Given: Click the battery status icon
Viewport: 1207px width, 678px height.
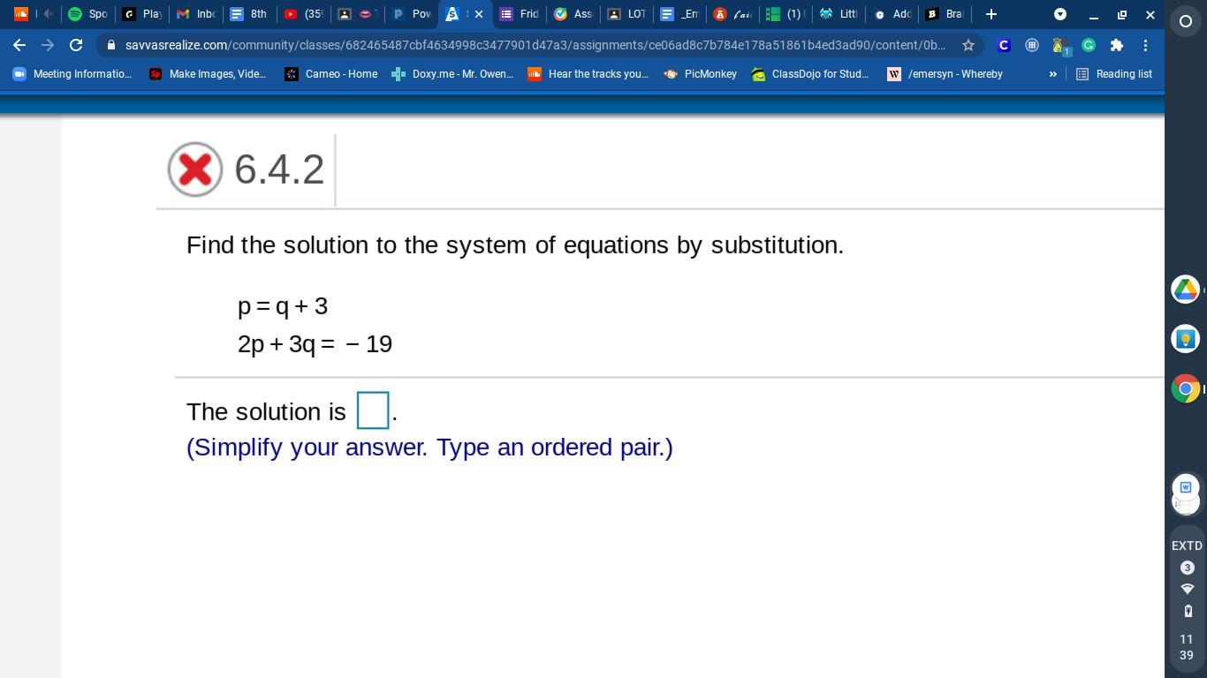Looking at the screenshot, I should [x=1187, y=611].
